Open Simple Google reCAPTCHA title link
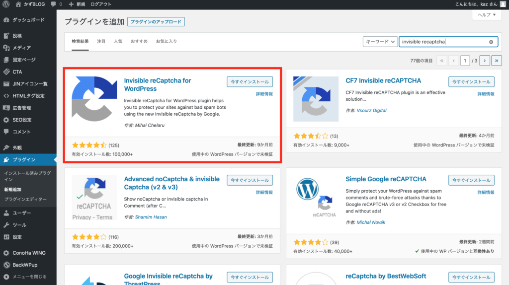 (386, 179)
